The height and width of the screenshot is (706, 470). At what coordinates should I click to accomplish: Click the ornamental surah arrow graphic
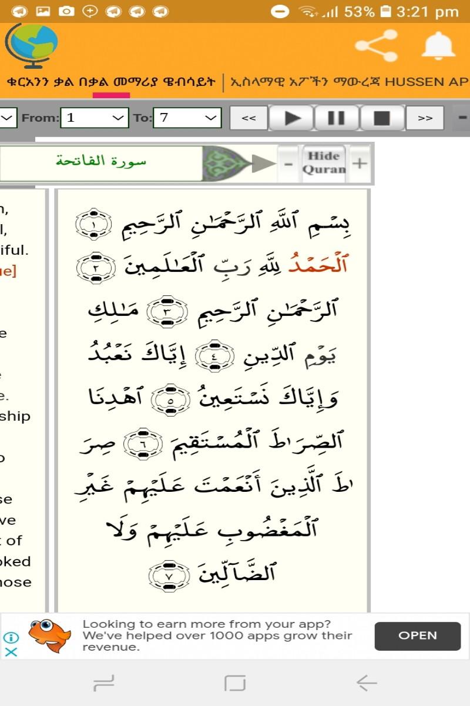click(x=240, y=163)
